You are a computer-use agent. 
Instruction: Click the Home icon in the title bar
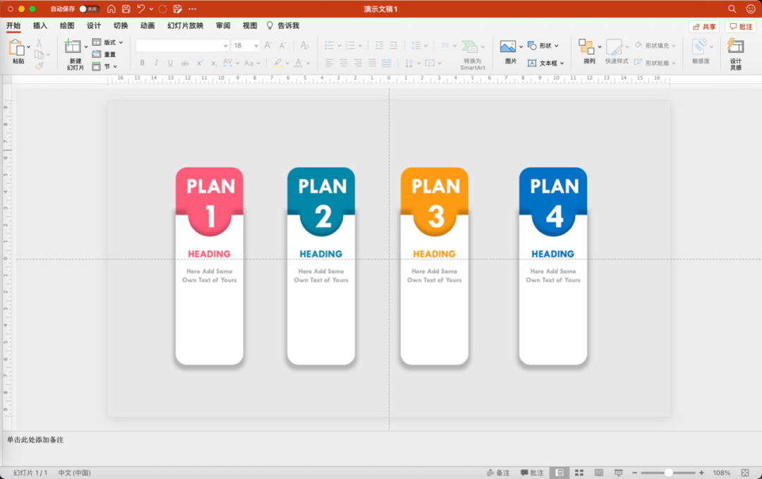(111, 9)
